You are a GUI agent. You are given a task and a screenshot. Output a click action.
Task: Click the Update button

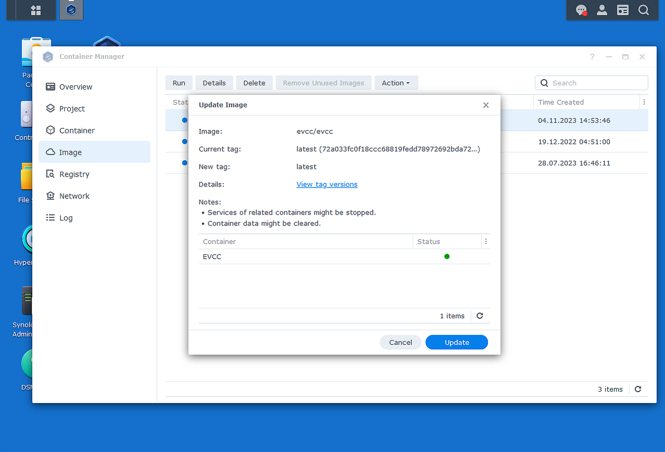[x=457, y=342]
